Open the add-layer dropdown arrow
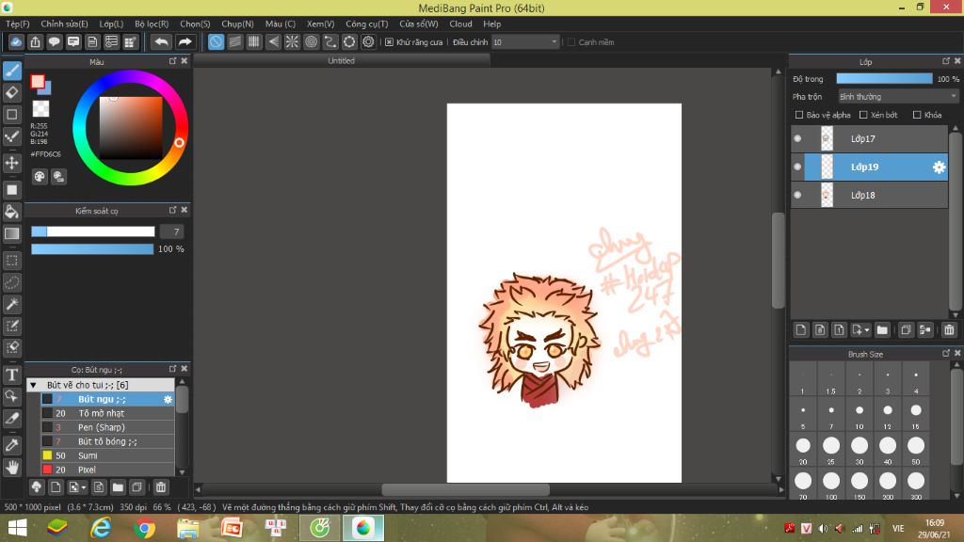 point(867,330)
